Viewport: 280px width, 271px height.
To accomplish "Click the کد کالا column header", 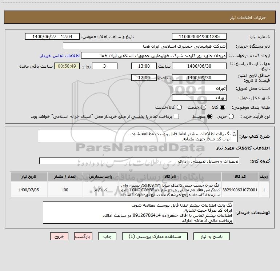I will pyautogui.click(x=240, y=176).
